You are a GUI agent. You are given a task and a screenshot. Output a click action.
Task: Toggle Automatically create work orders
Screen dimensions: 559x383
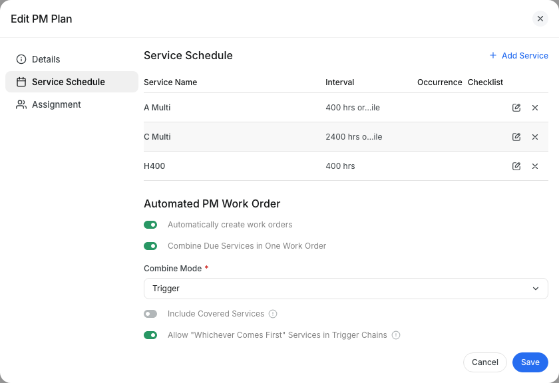click(x=150, y=225)
